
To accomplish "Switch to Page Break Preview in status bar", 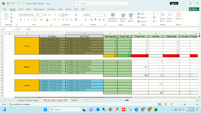I will (171, 104).
